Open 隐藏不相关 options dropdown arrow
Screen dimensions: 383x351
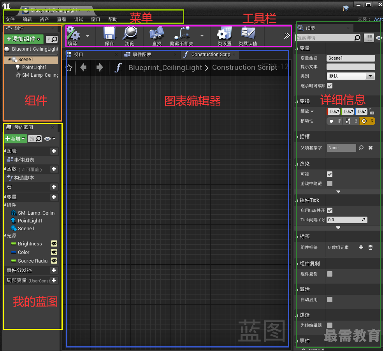click(x=202, y=36)
